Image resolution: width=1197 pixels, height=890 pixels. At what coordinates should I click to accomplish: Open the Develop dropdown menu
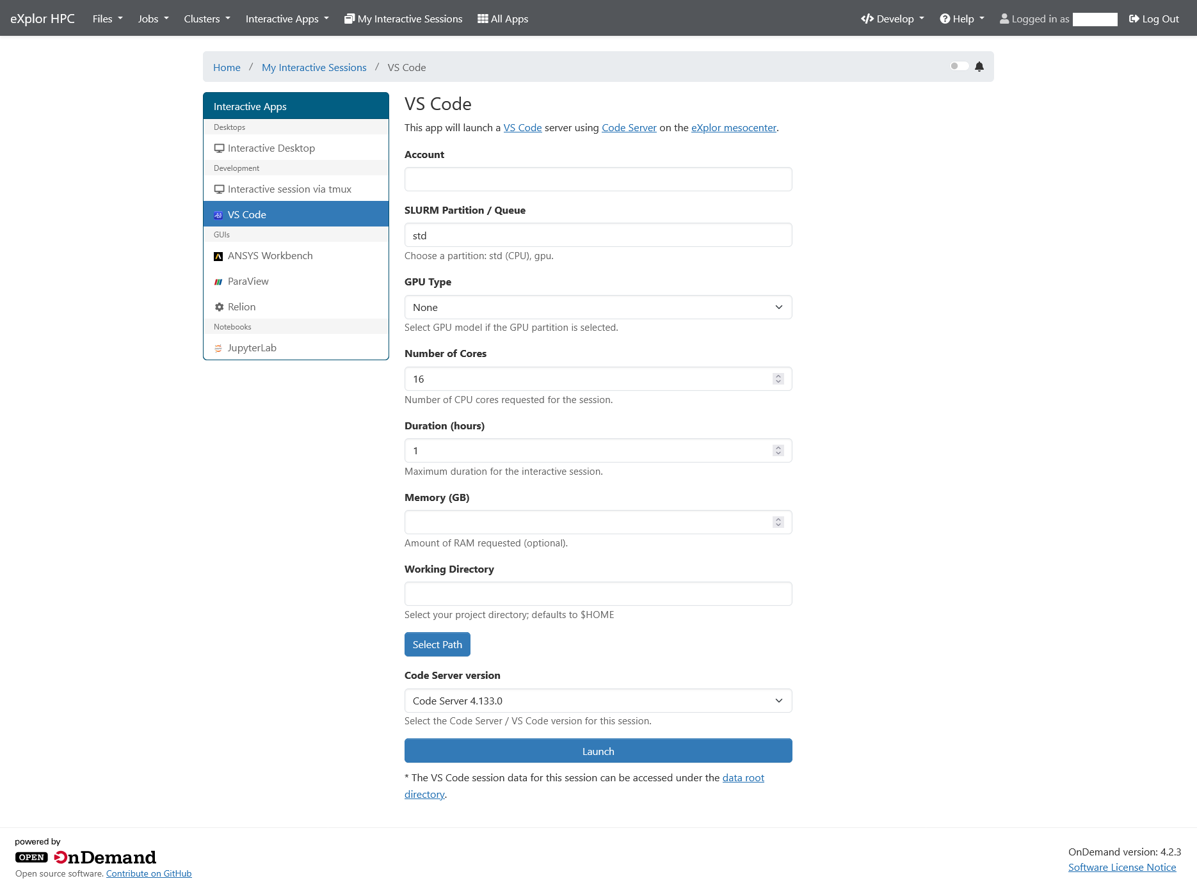(892, 19)
